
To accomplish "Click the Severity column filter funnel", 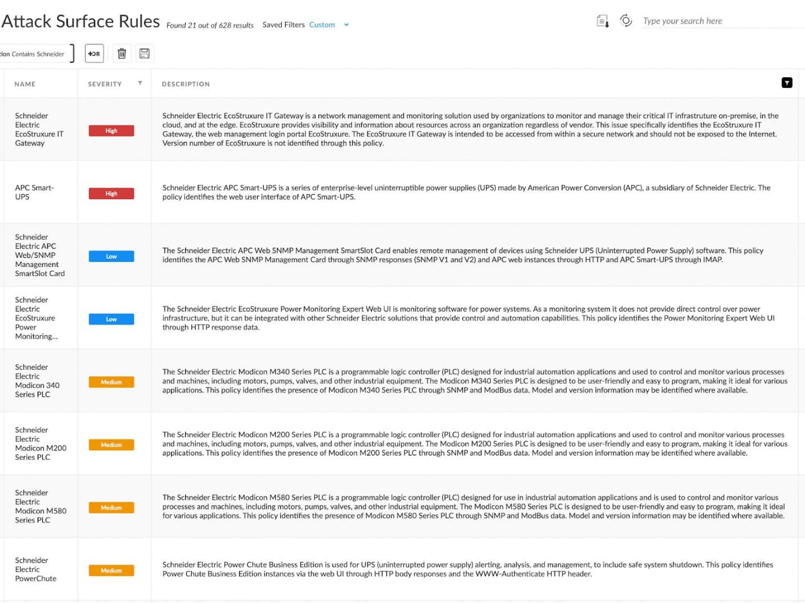I will pyautogui.click(x=140, y=83).
